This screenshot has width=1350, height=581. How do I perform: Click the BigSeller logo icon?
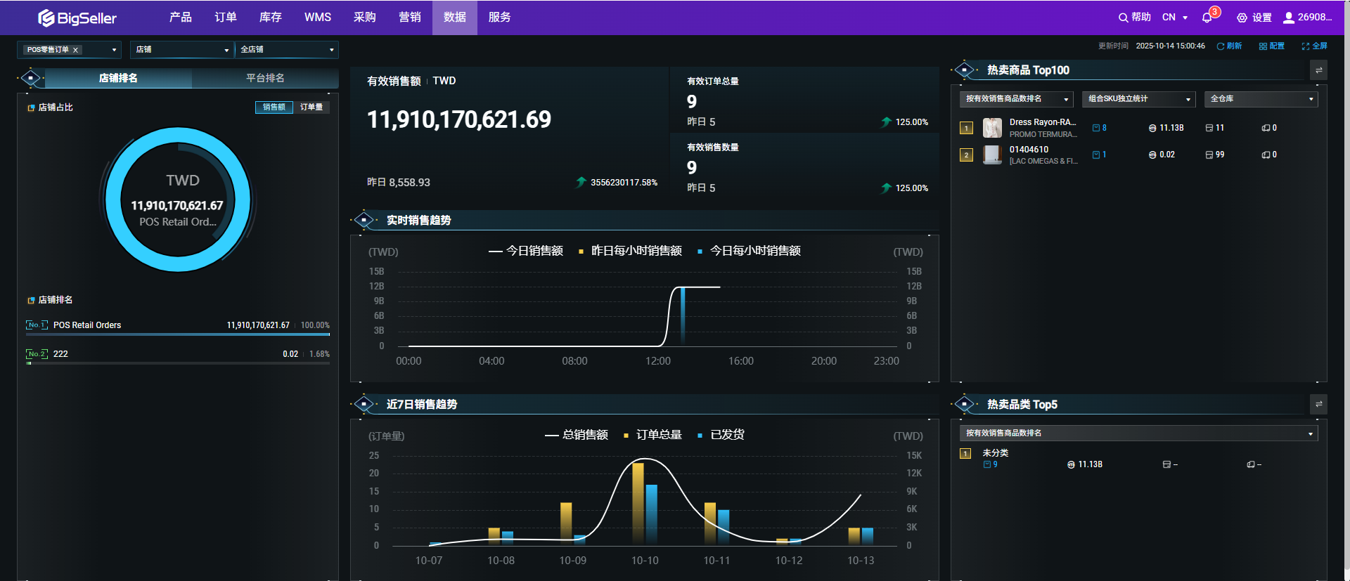(x=46, y=18)
